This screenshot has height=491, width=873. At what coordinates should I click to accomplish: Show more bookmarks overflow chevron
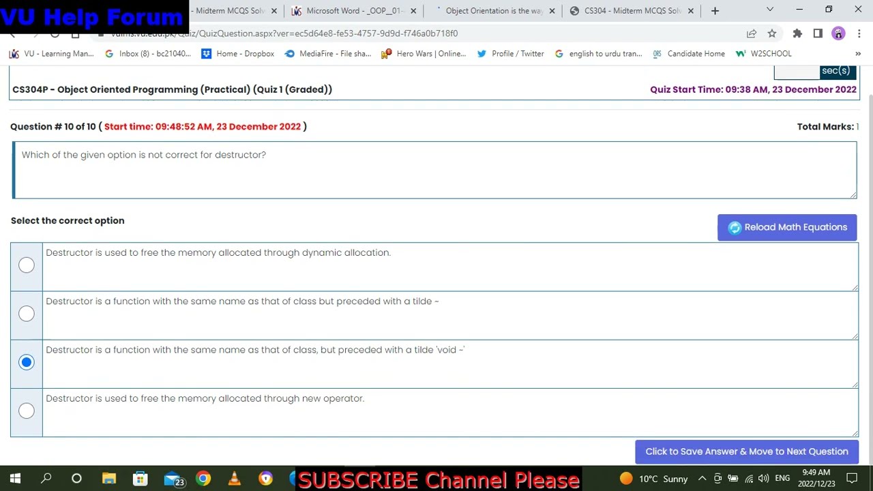click(x=858, y=54)
